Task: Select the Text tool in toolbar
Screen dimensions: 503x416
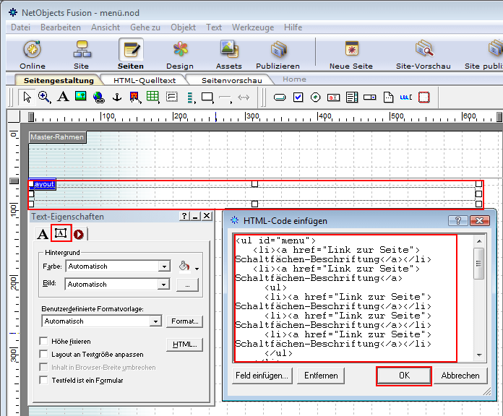Action: coord(63,97)
